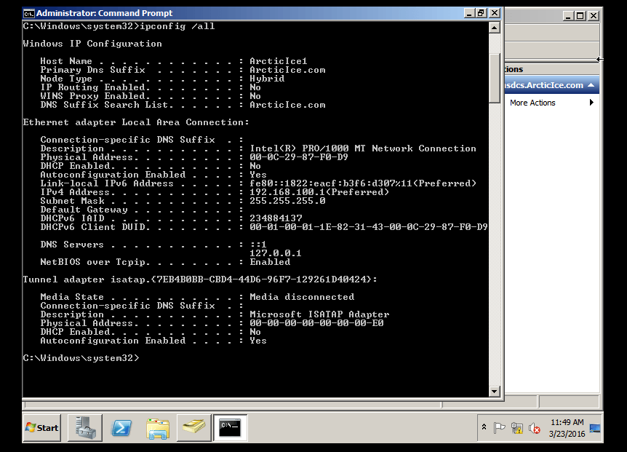Open Windows Explorer folder icon in taskbar
Viewport: 627px width, 452px height.
157,427
